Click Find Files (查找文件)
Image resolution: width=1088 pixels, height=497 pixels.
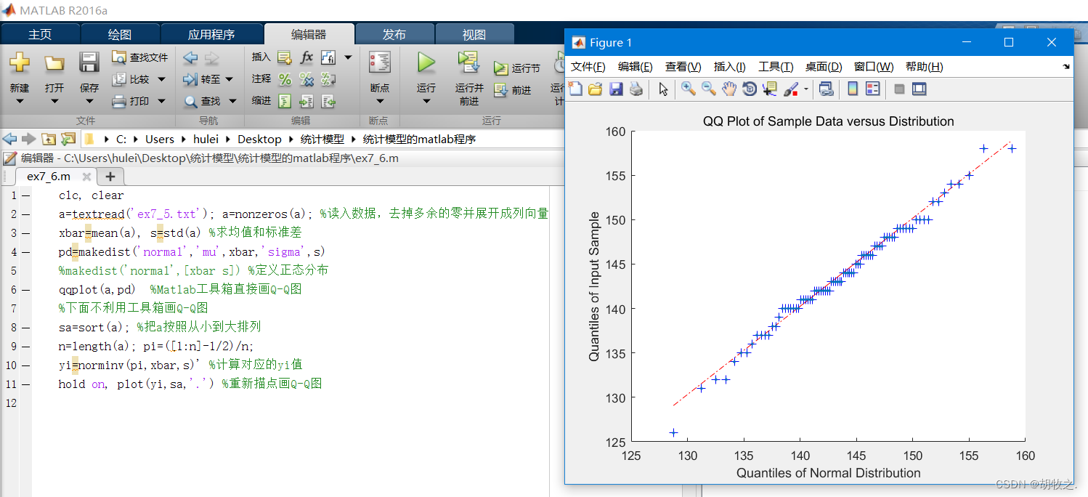139,57
